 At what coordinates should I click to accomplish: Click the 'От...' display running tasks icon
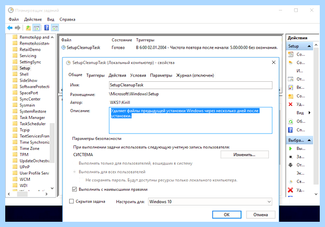pyautogui.click(x=291, y=79)
